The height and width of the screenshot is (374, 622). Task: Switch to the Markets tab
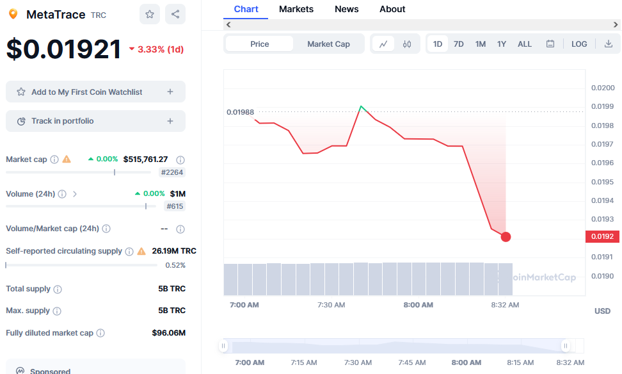(296, 9)
